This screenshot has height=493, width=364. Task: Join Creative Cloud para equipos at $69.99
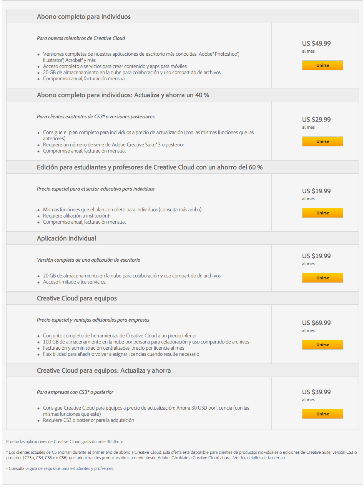click(322, 345)
